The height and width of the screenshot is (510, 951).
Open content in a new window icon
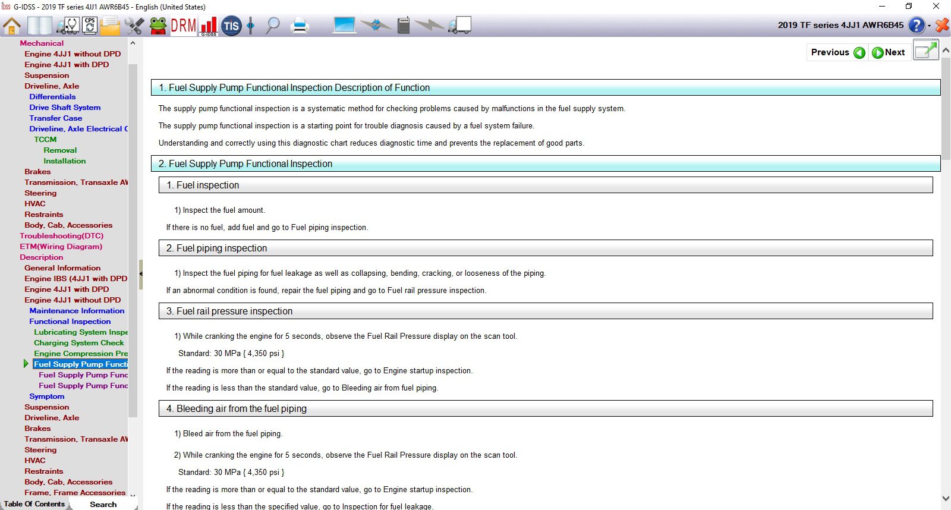tap(925, 51)
